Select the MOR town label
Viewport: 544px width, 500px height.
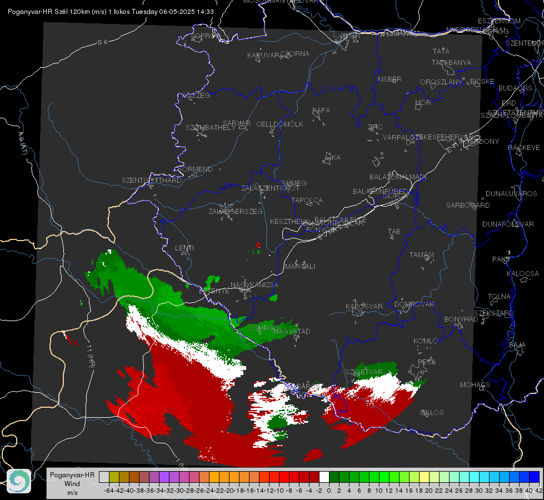pyautogui.click(x=423, y=102)
